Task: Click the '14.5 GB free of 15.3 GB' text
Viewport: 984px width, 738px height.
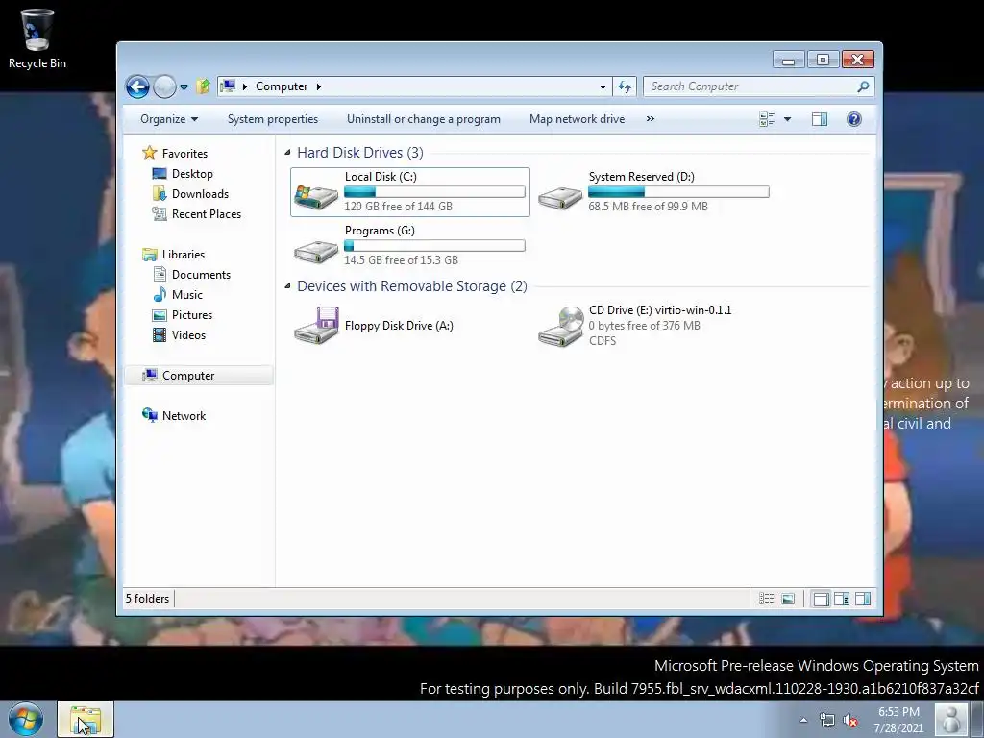Action: click(x=401, y=259)
